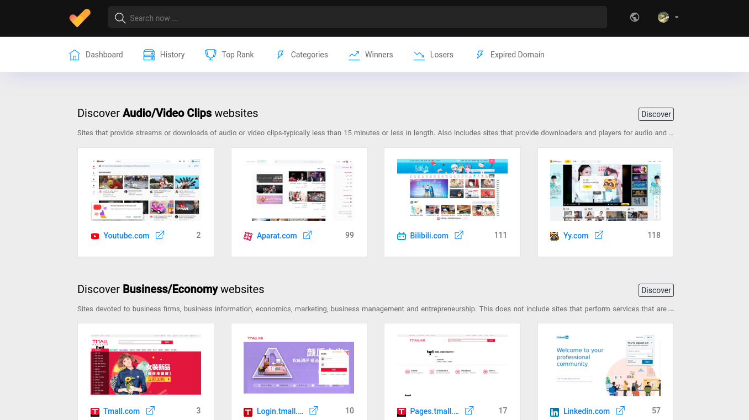
Task: Open the Pages.tmall screenshot thumbnail
Action: coord(452,365)
